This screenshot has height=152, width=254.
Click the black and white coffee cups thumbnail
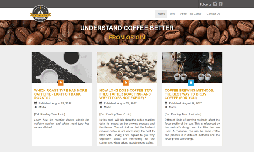coord(62,68)
